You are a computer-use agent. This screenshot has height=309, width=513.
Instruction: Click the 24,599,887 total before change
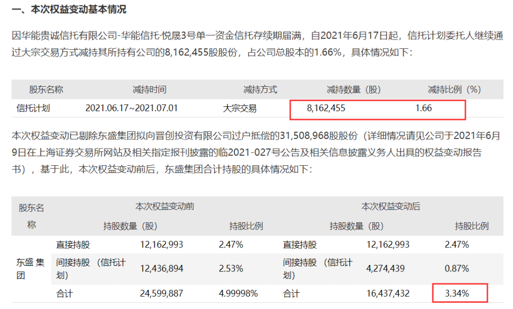161,293
